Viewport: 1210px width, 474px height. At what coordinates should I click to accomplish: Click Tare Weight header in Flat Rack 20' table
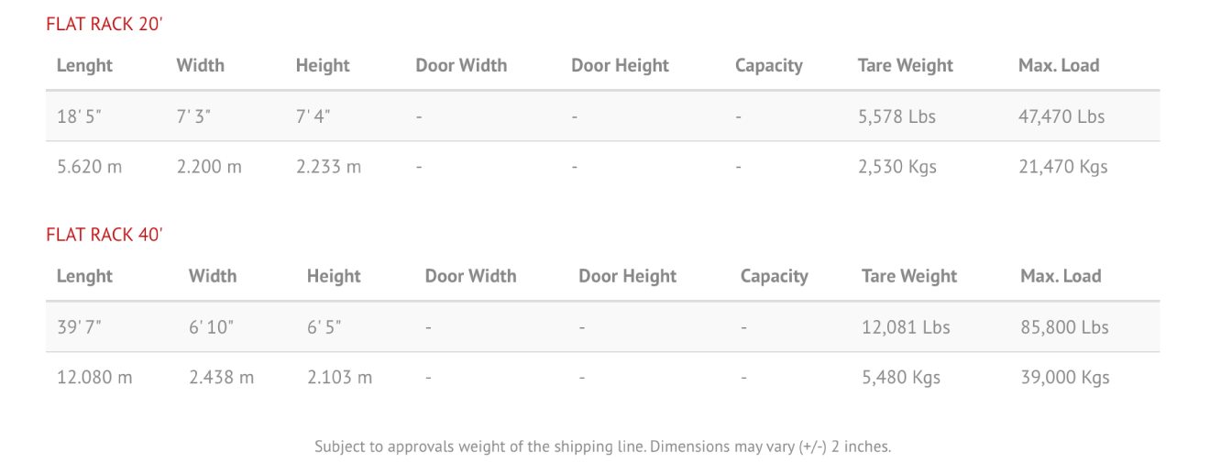(x=905, y=66)
